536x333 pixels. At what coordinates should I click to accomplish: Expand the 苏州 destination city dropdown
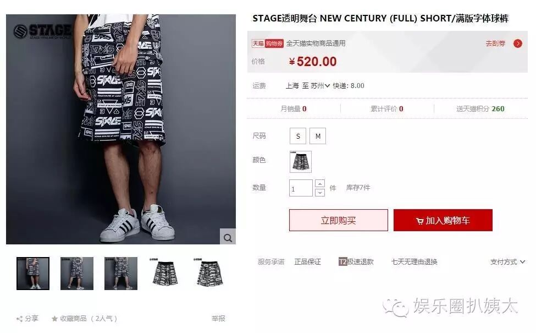pos(320,85)
